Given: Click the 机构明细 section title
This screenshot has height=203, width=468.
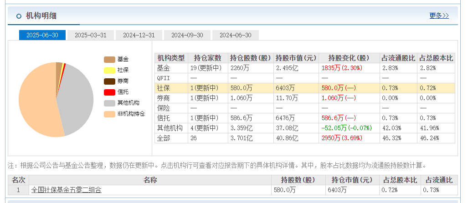Looking at the screenshot, I should pyautogui.click(x=41, y=16).
